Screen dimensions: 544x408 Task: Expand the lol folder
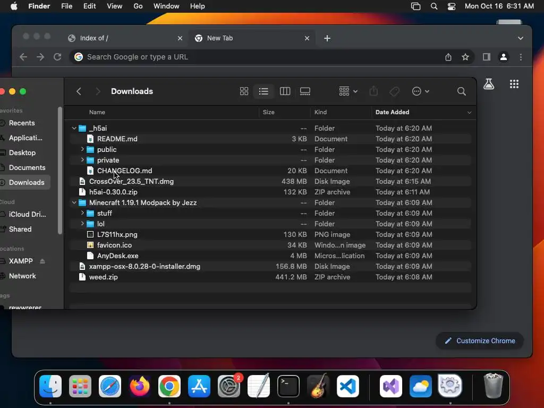[x=82, y=224]
